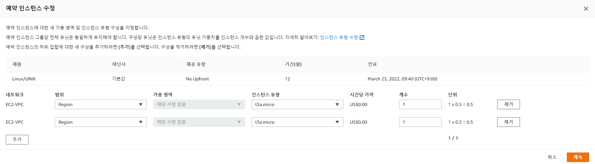This screenshot has width=595, height=164.
Task: Remove second configuration with 제거 button
Action: [508, 122]
